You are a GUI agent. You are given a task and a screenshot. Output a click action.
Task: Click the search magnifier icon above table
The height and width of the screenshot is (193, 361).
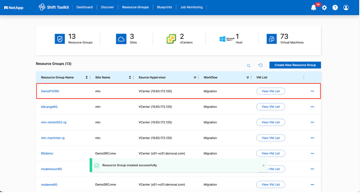pos(249,66)
